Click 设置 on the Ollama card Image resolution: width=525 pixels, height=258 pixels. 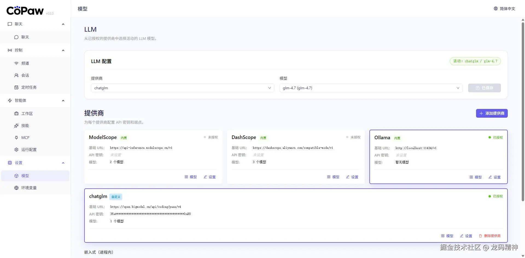click(x=495, y=177)
